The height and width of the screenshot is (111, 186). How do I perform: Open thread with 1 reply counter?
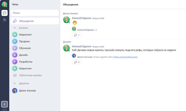pyautogui.click(x=77, y=35)
